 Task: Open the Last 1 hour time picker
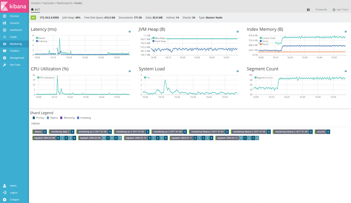(340, 10)
